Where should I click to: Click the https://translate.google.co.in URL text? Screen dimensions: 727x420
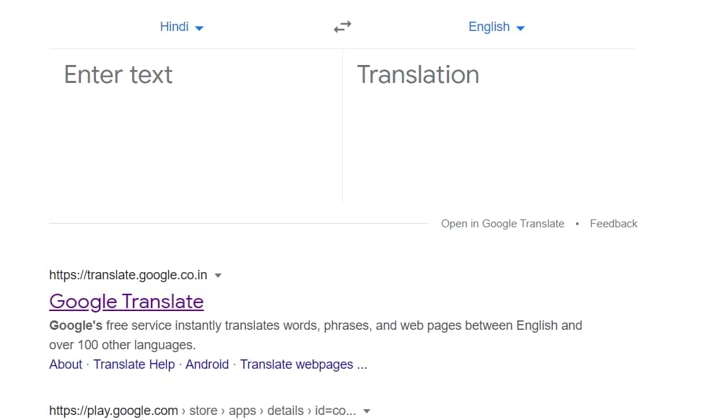click(x=128, y=275)
